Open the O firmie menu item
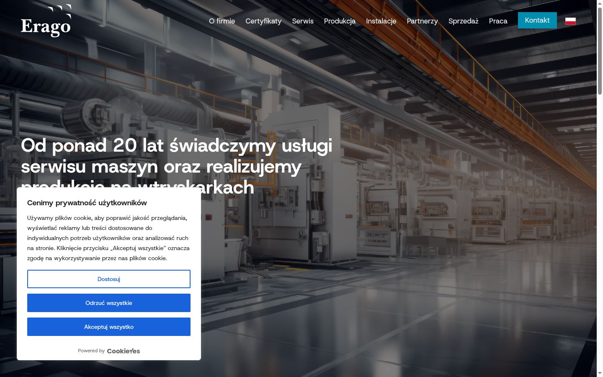Image resolution: width=603 pixels, height=377 pixels. pyautogui.click(x=222, y=21)
